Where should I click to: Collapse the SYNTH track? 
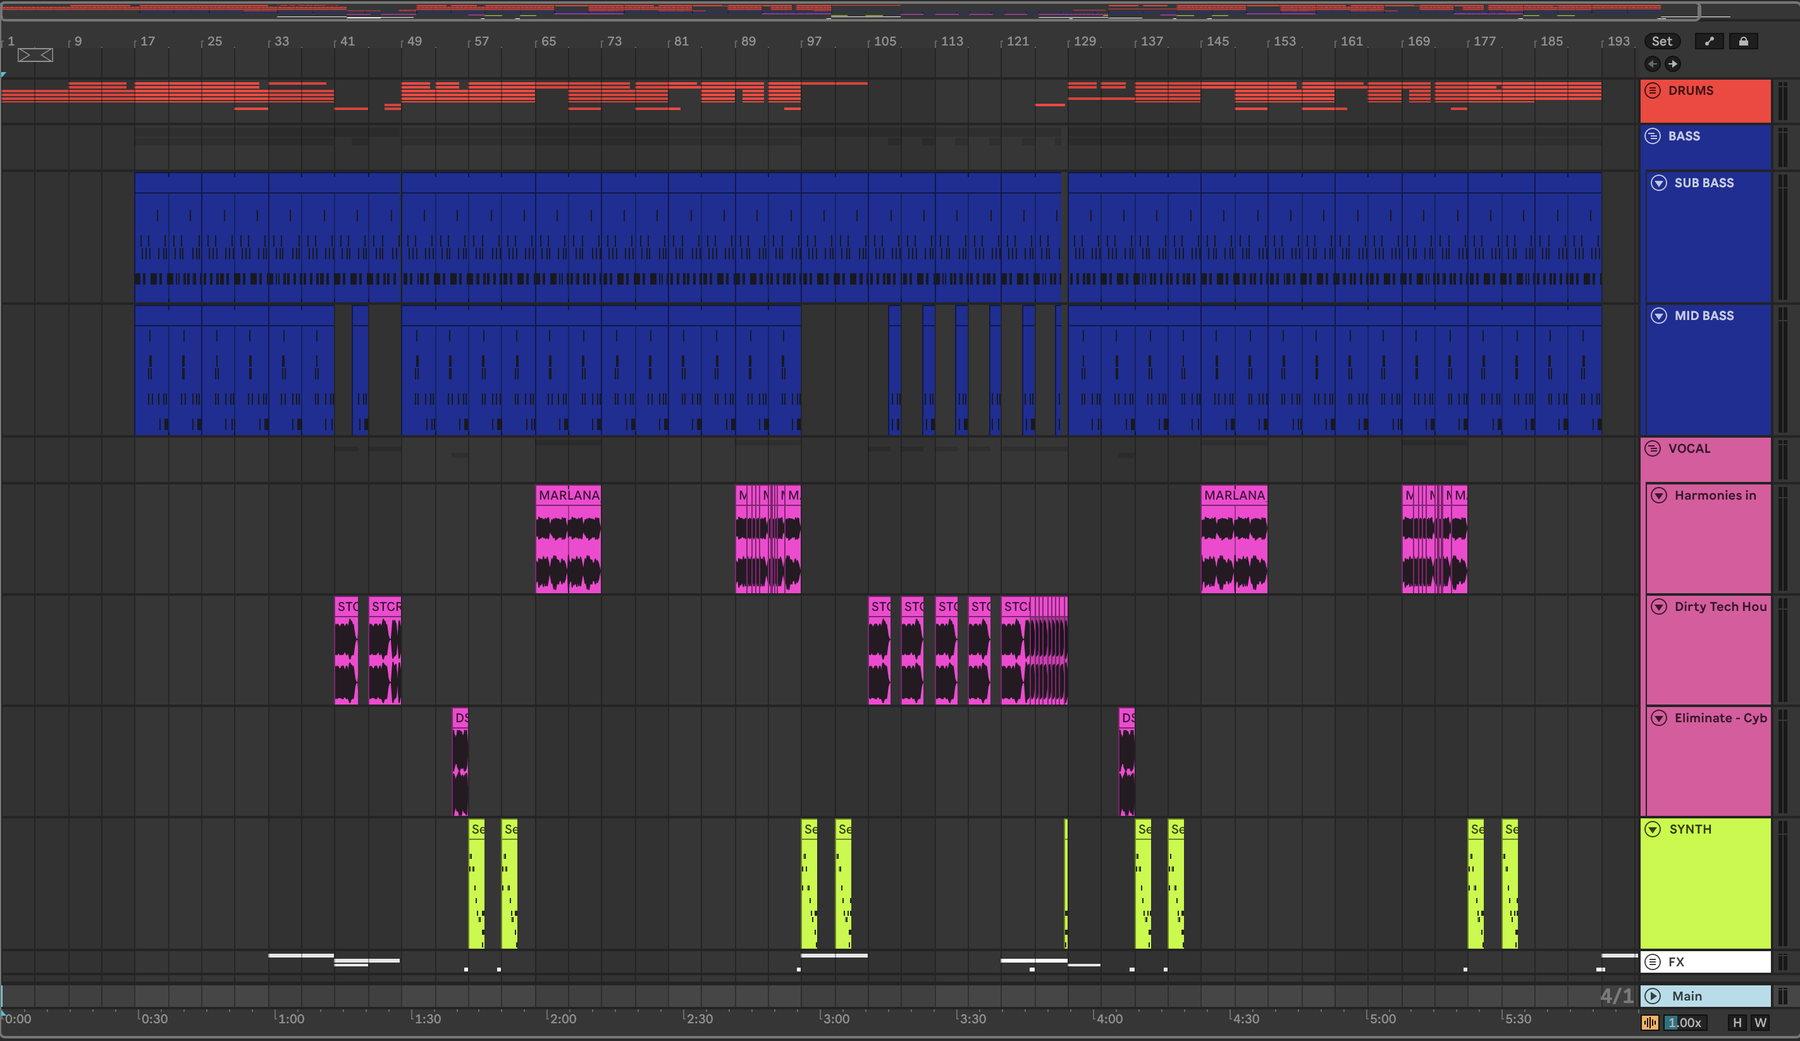[x=1652, y=828]
